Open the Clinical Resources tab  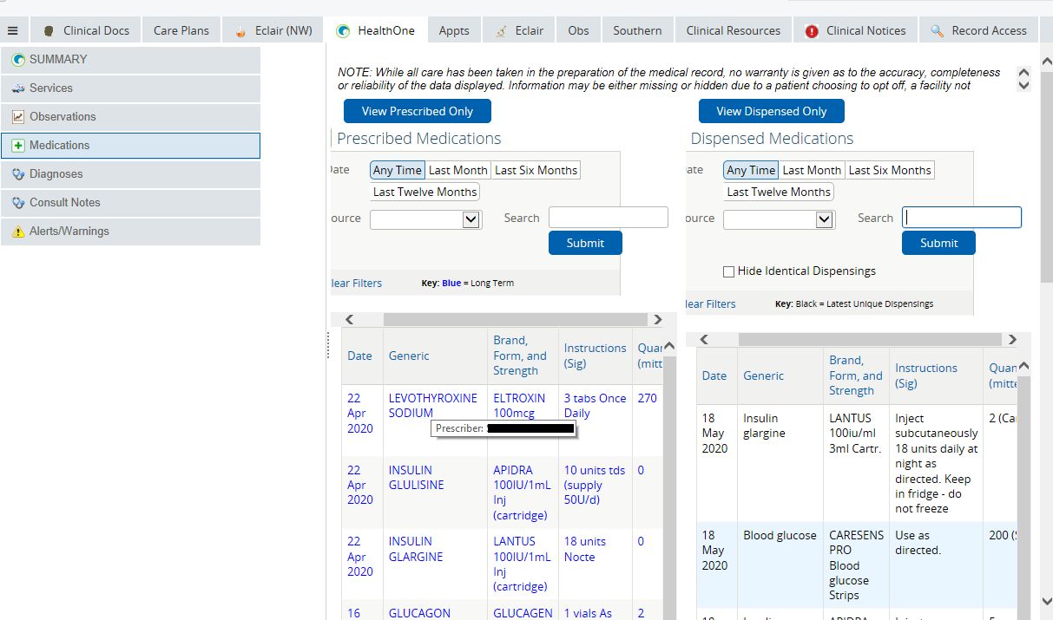(x=734, y=30)
